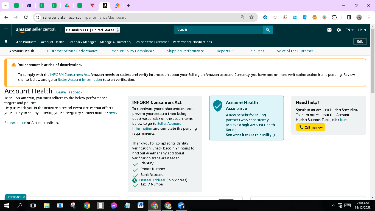Viewport: 375px width, 211px height.
Task: Open Manage All Inventory in the navigation bar
Action: [x=116, y=42]
